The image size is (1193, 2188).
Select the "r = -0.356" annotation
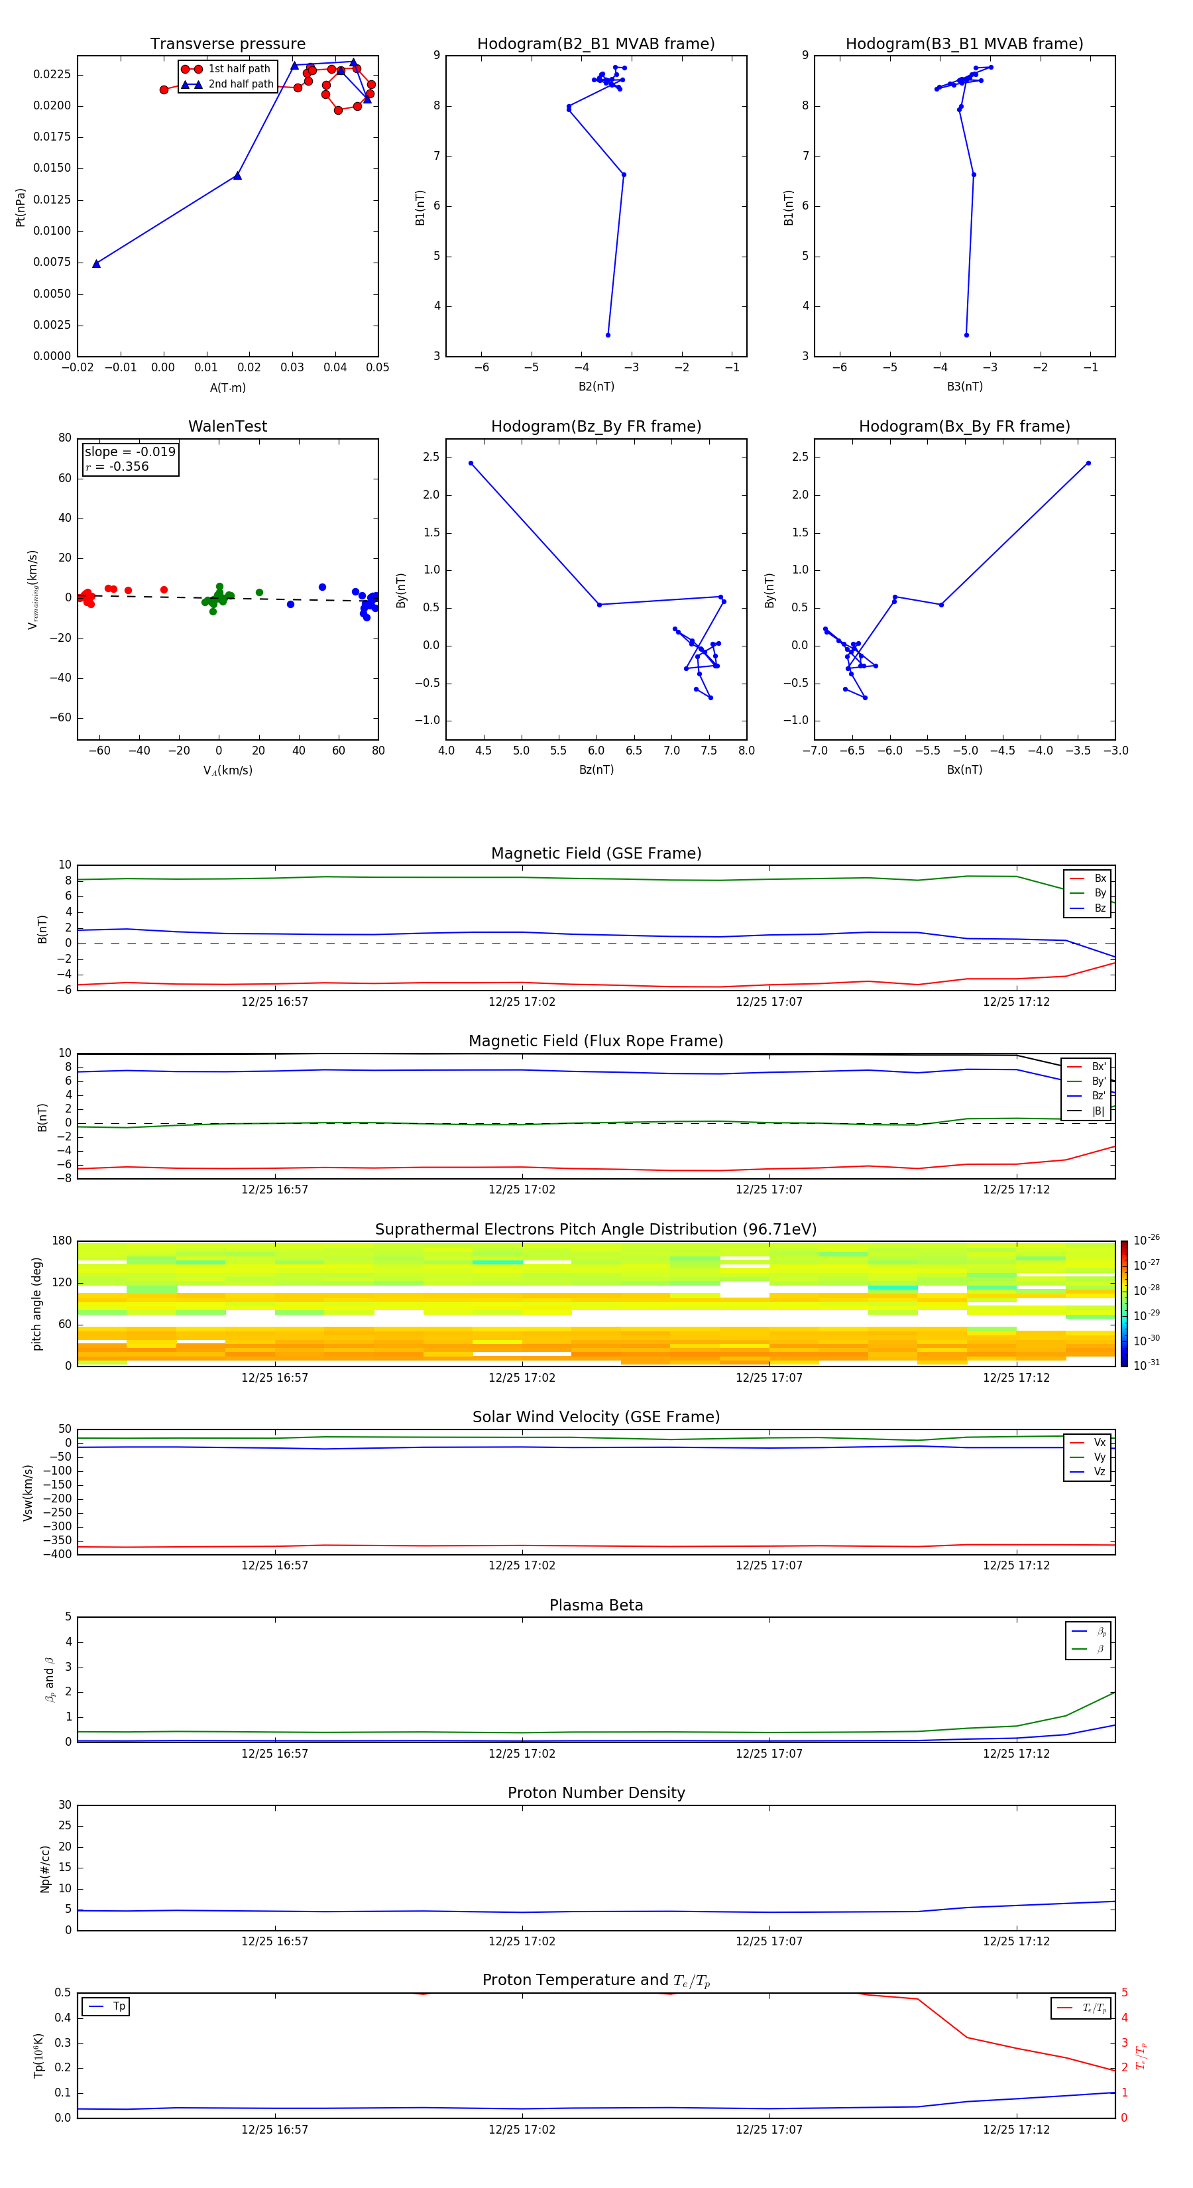pyautogui.click(x=117, y=467)
